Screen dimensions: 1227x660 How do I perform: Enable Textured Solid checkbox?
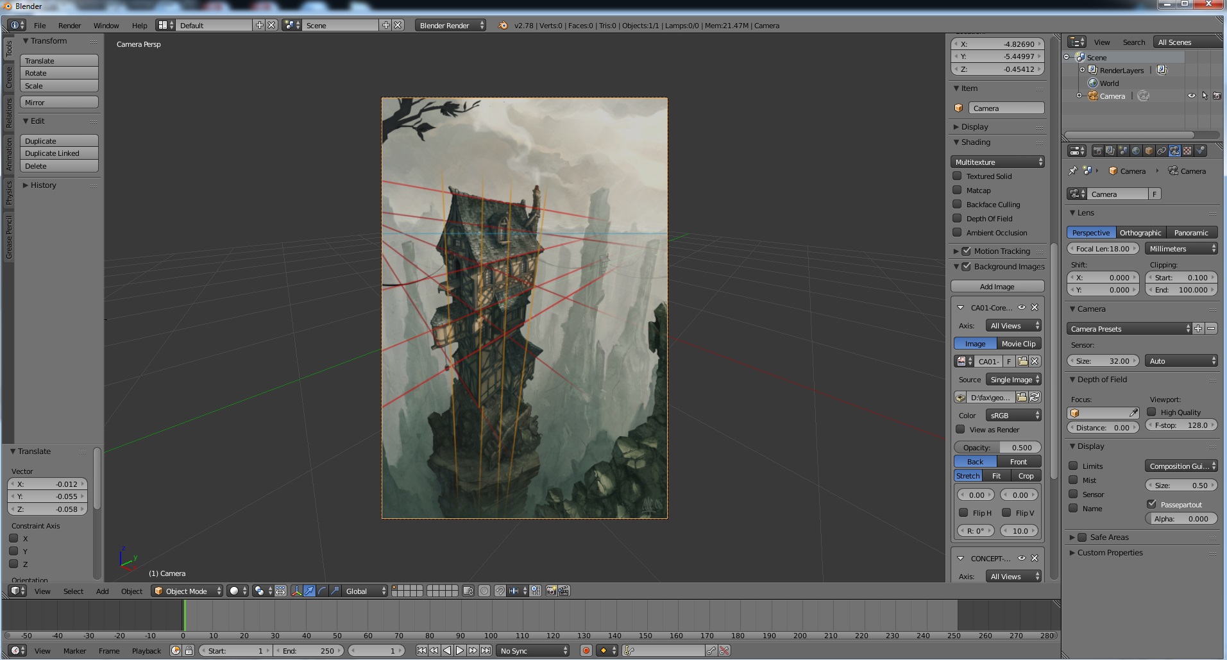957,176
